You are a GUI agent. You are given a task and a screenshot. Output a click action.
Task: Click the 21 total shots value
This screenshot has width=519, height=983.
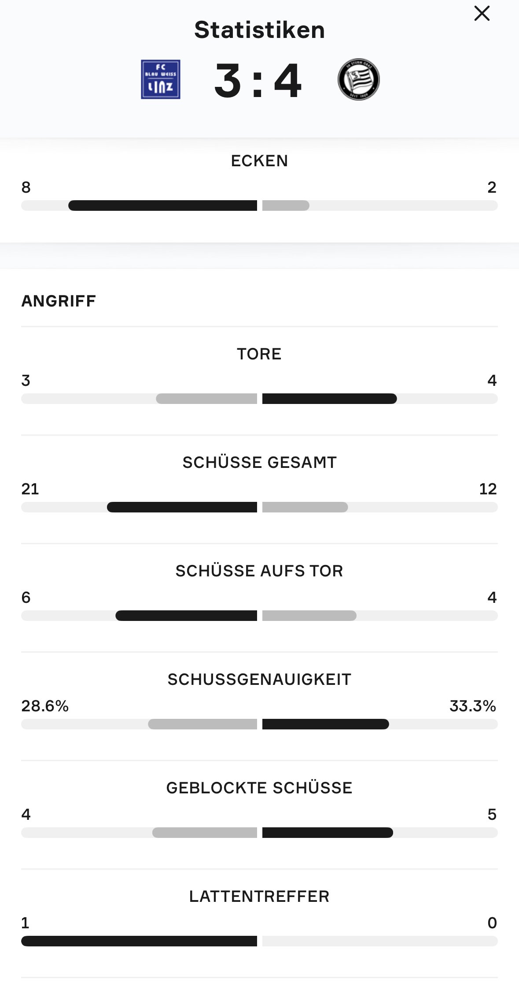(x=30, y=489)
